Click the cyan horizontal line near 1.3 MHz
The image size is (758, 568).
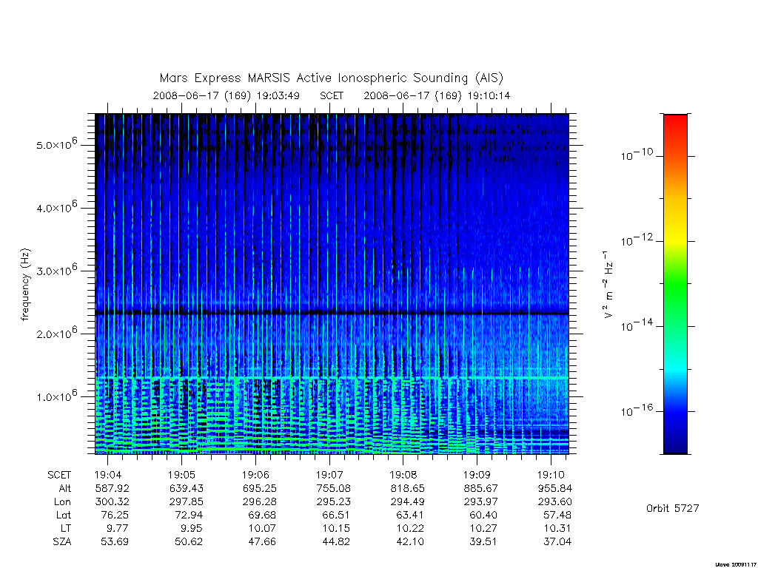(332, 378)
